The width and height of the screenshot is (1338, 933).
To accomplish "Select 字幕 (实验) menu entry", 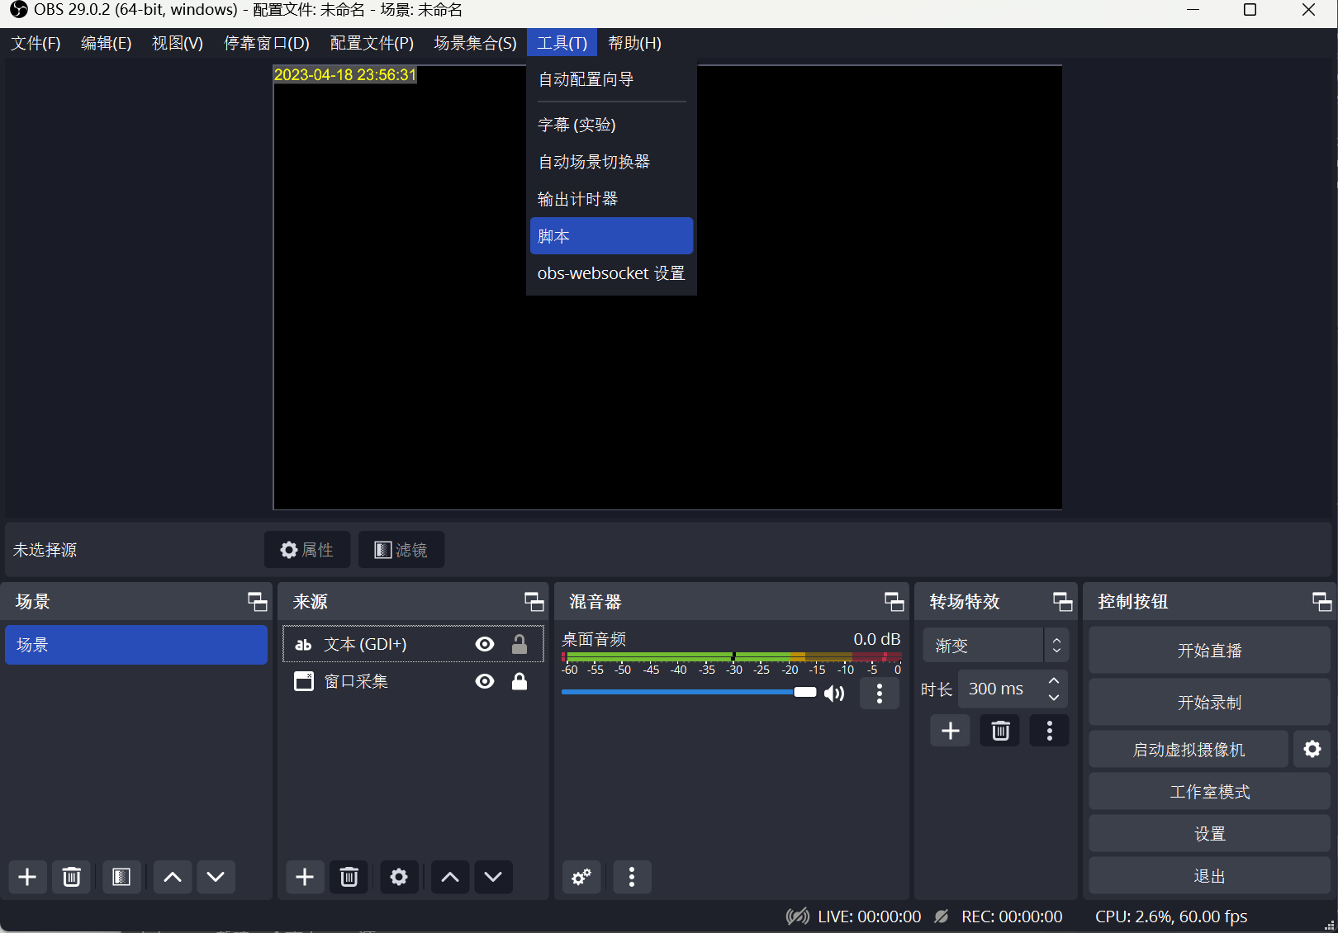I will (x=611, y=125).
